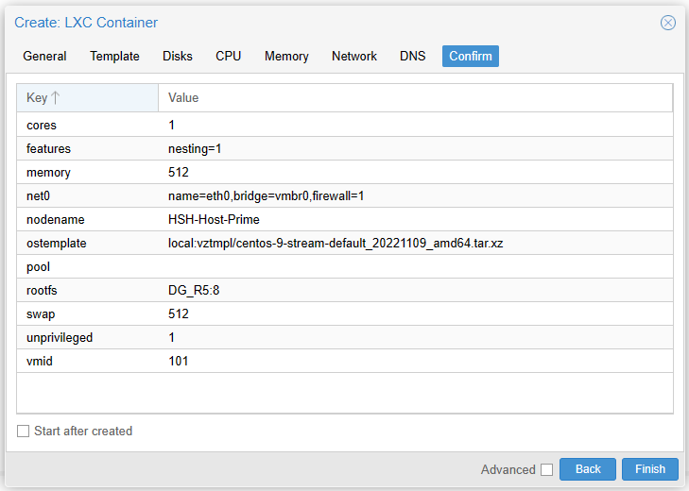The image size is (689, 491).
Task: Select the ostemplate row
Action: 344,244
